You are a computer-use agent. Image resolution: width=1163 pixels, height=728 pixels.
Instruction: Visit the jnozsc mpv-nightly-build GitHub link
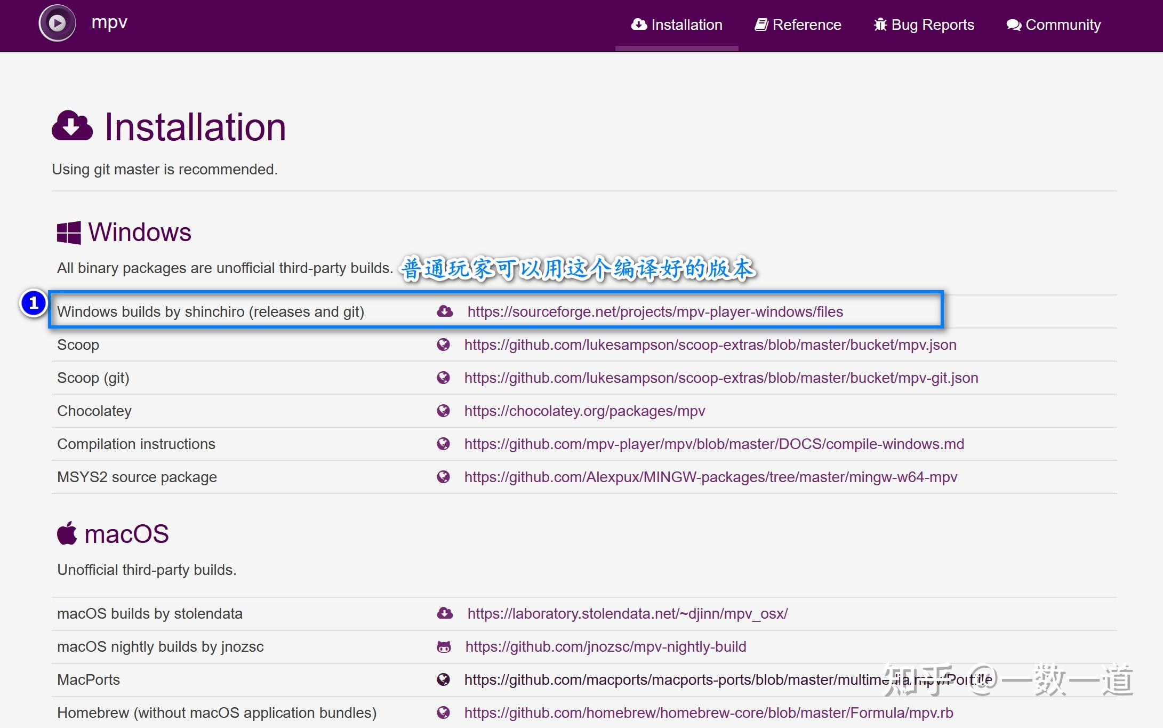click(605, 646)
